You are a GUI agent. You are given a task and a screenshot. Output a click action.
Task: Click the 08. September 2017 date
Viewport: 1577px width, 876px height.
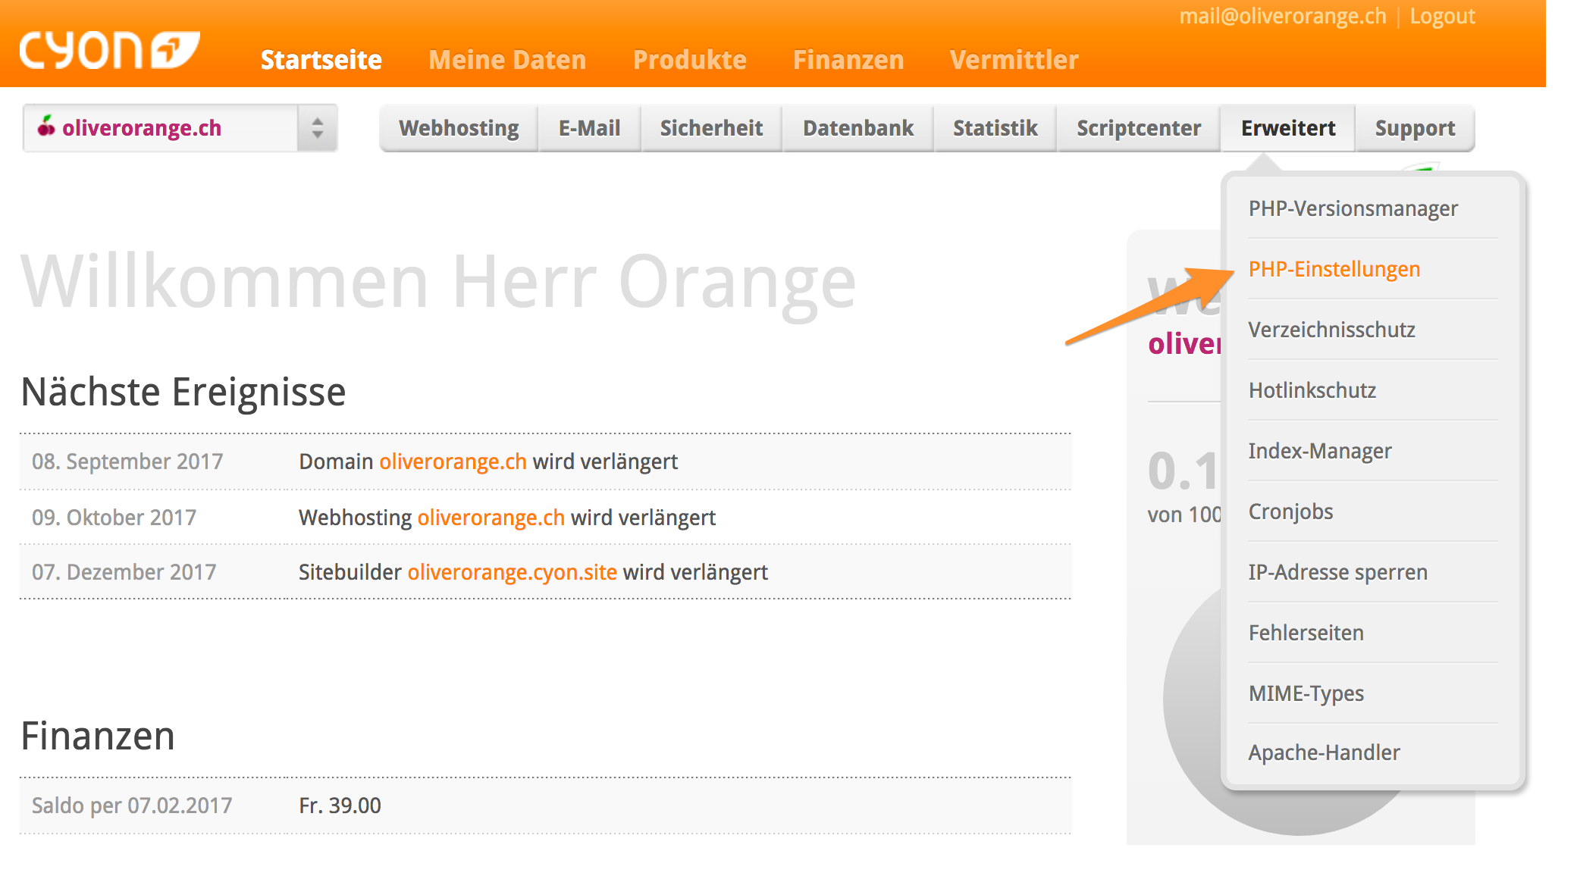tap(127, 461)
